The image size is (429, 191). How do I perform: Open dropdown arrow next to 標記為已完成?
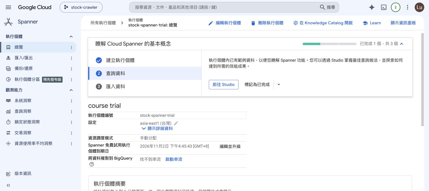point(279,85)
